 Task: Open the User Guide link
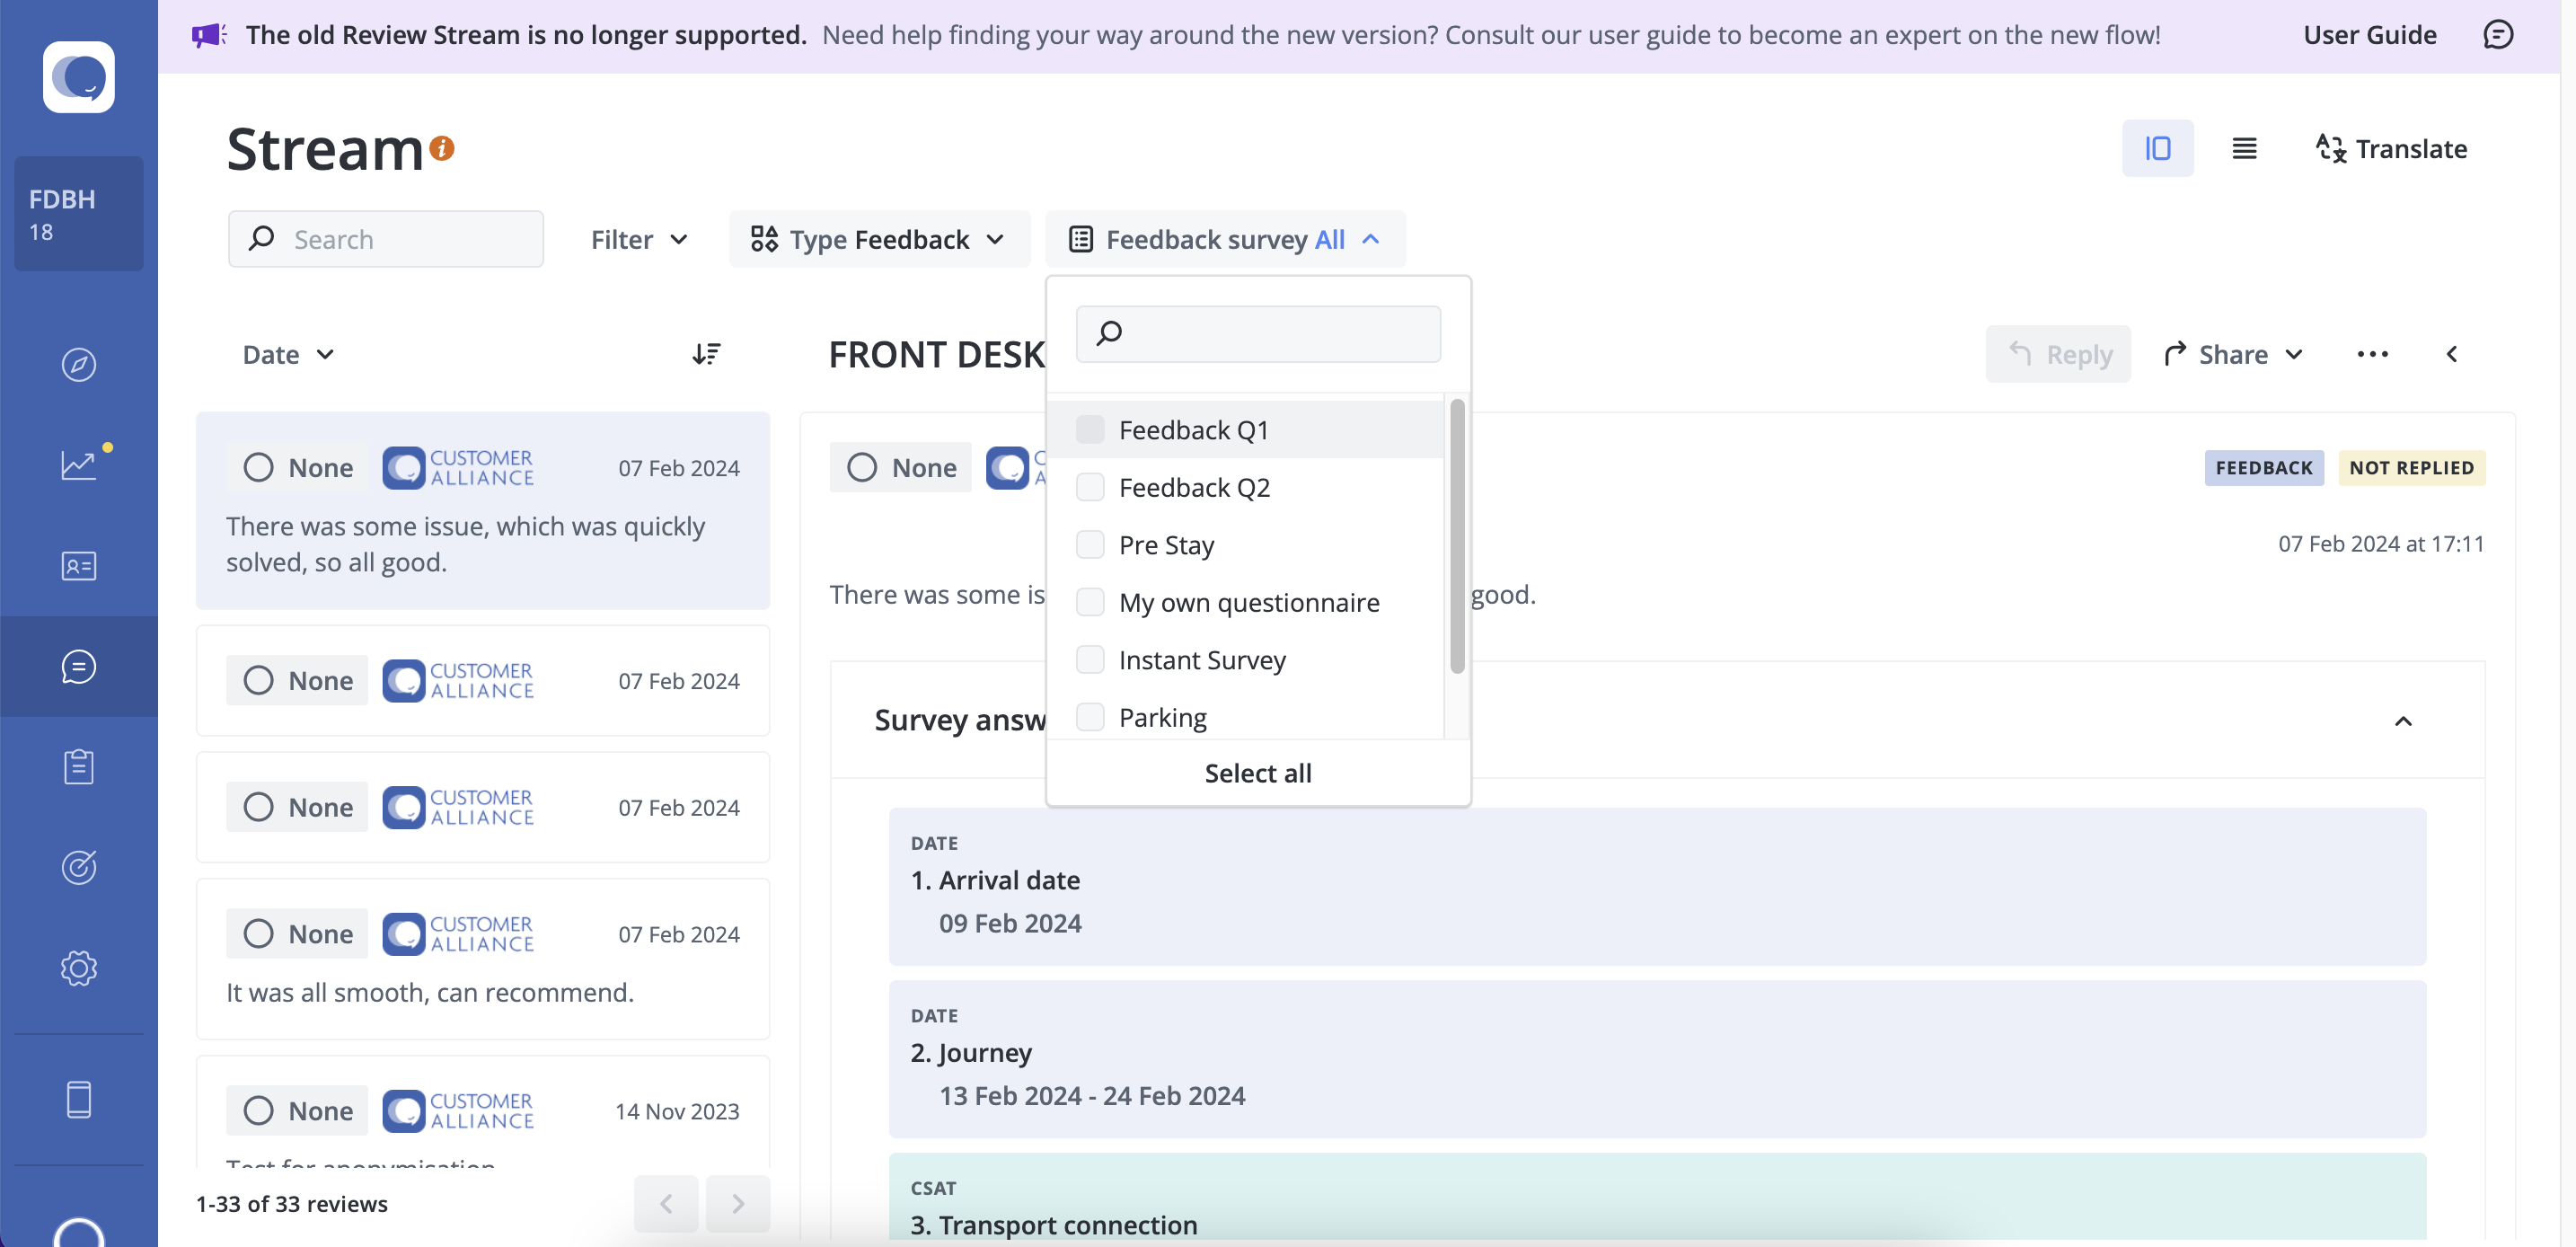2370,35
